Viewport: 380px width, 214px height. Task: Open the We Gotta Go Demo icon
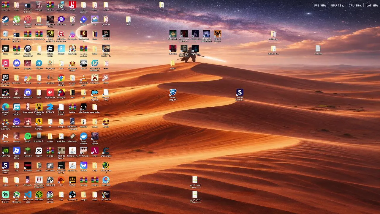[39, 109]
